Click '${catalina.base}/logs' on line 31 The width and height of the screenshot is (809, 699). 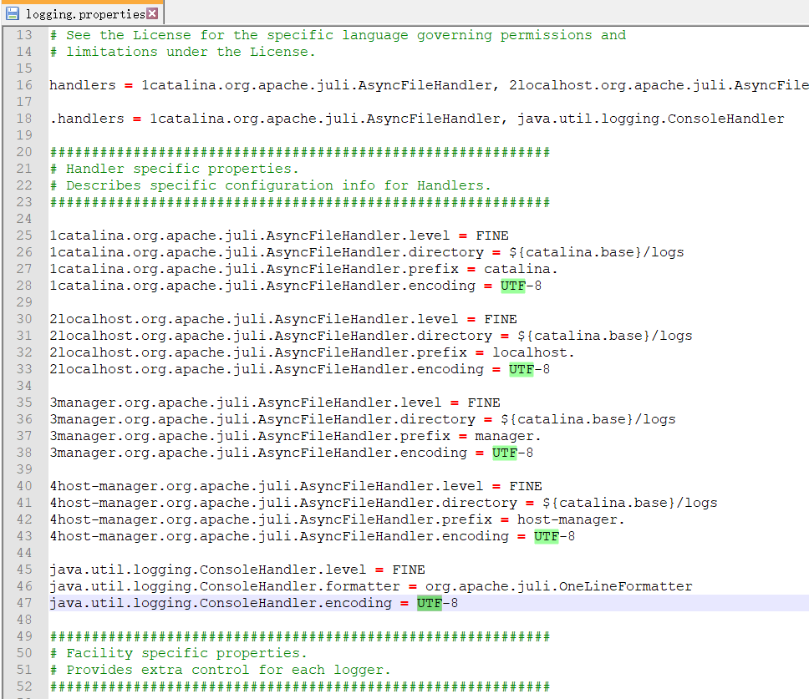tap(605, 336)
